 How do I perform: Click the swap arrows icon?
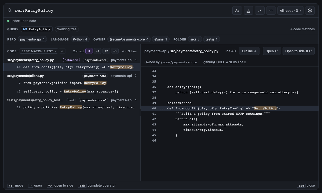click(x=271, y=10)
